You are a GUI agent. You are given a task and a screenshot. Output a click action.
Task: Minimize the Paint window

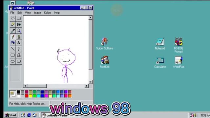pos(82,8)
